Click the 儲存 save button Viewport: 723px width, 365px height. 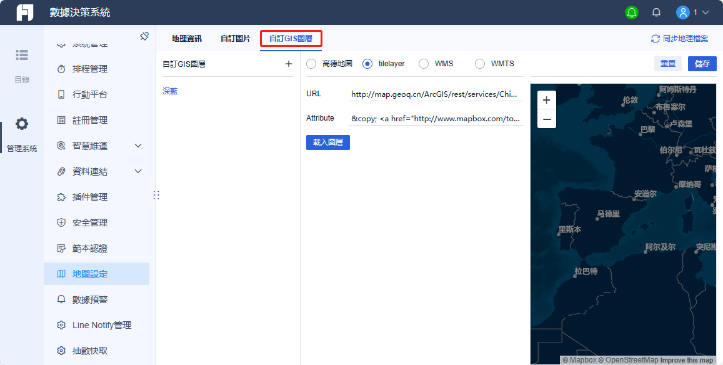click(x=702, y=63)
